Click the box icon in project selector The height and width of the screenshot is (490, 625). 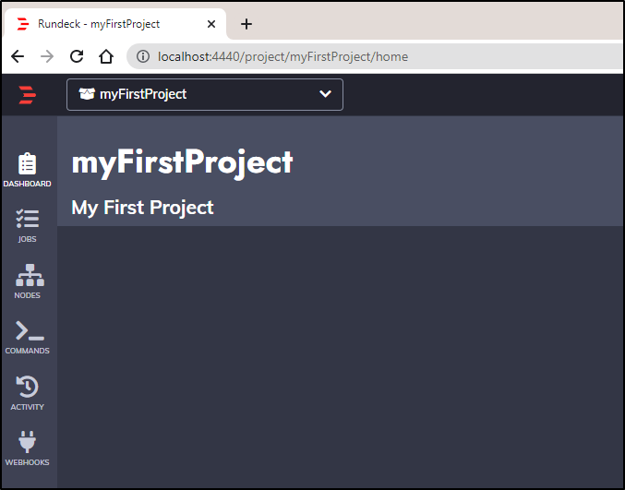[x=87, y=94]
